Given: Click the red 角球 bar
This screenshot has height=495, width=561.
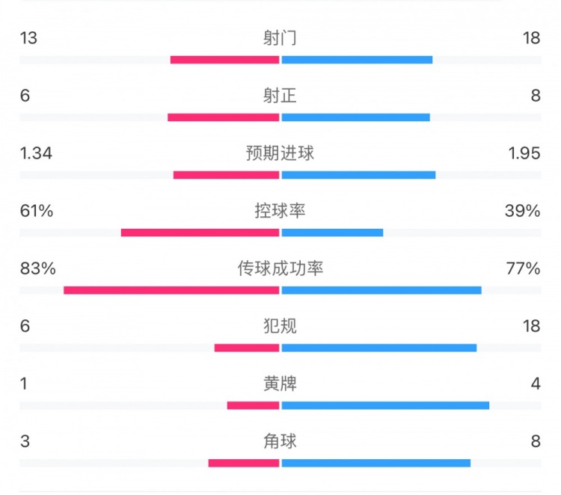Looking at the screenshot, I should click(243, 463).
